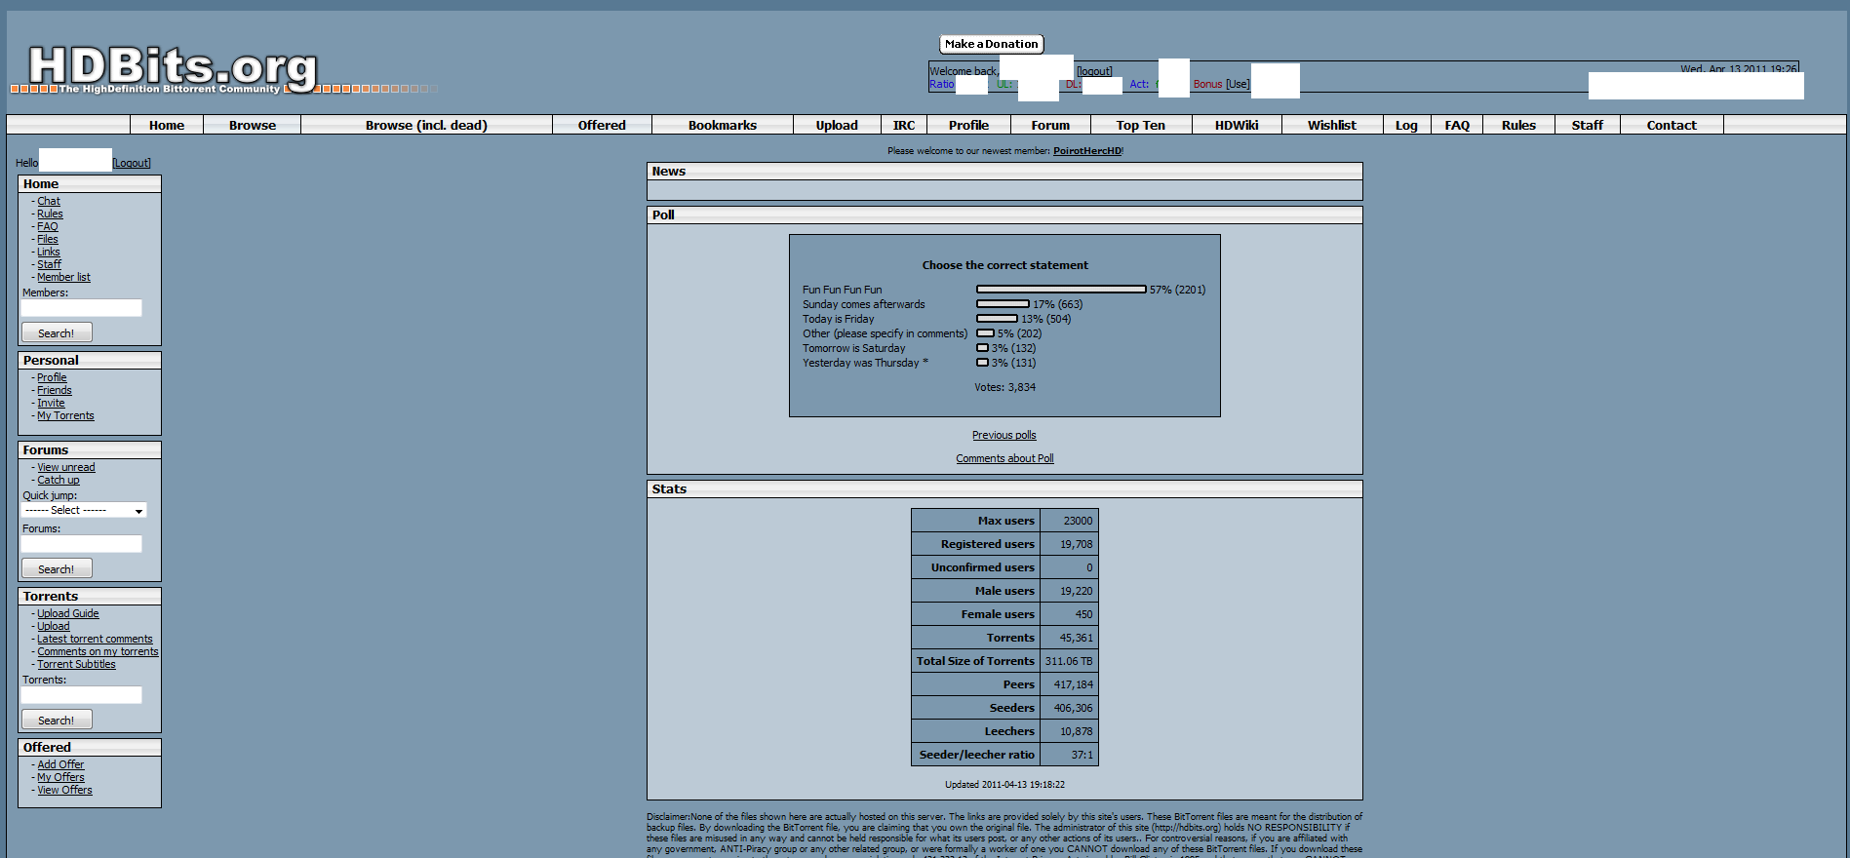Go to the Offered menu item
Viewport: 1850px width, 858px height.
tap(602, 125)
